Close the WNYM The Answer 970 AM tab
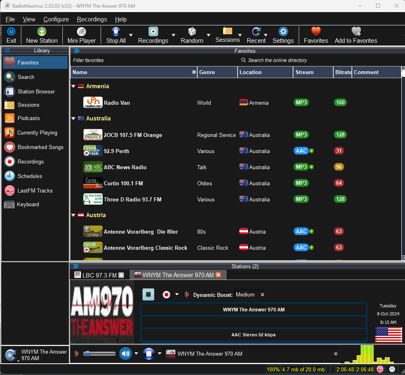The height and width of the screenshot is (375, 405). point(218,275)
